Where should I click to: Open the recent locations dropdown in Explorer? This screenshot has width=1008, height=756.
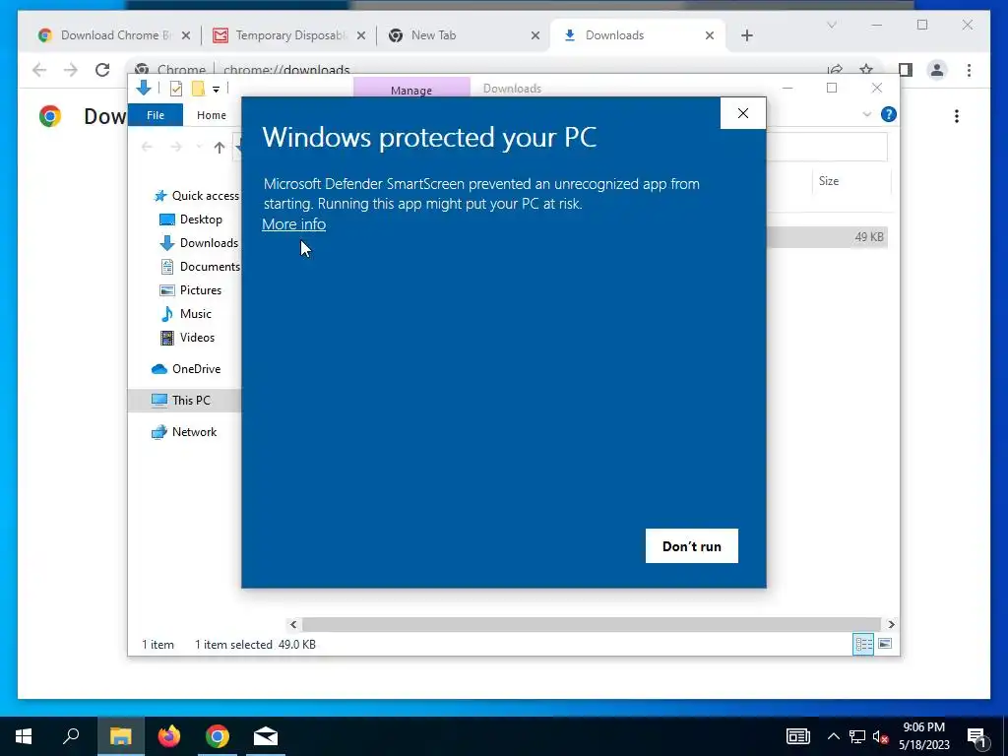[x=199, y=148]
